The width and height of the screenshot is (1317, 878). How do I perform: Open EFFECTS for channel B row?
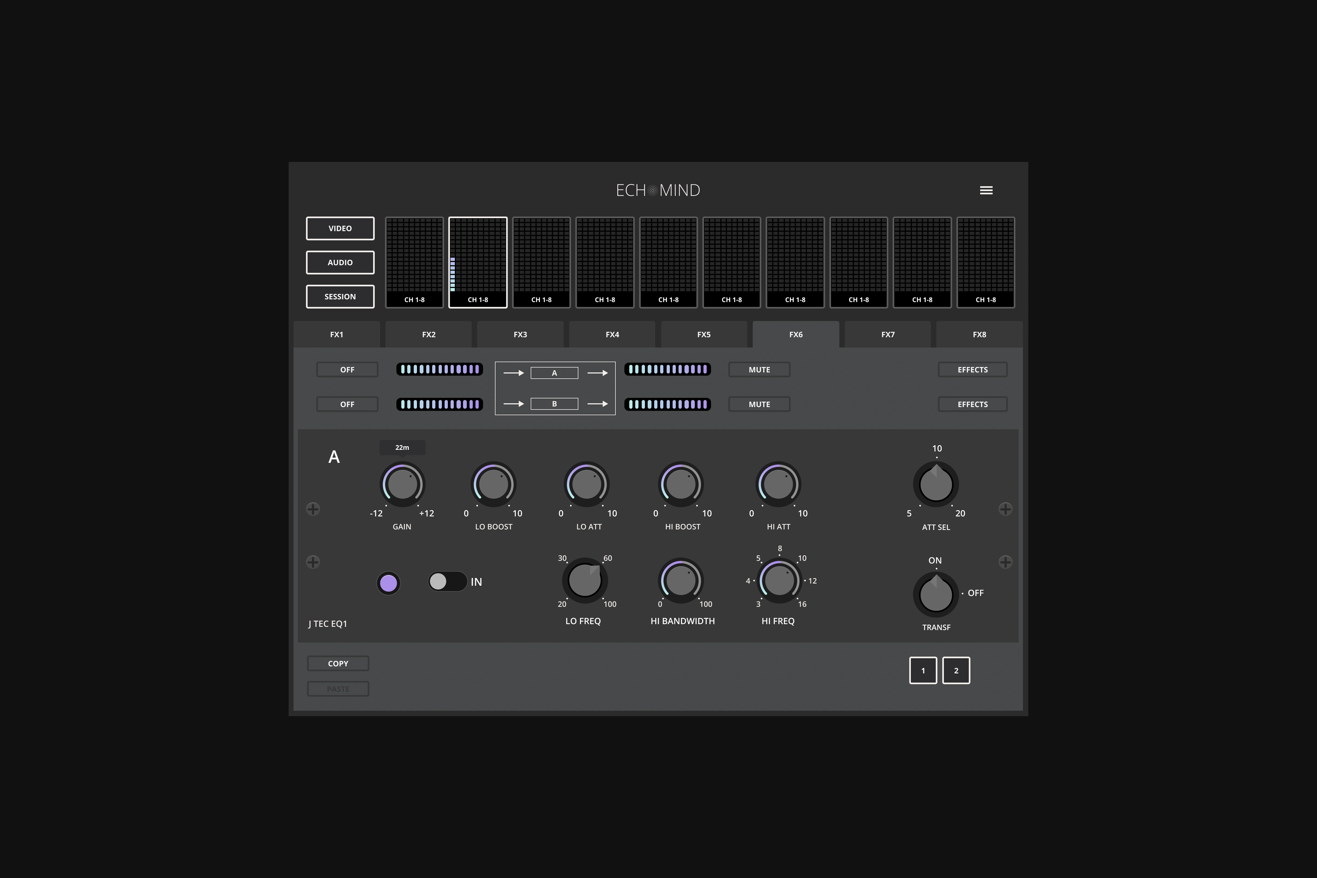973,404
